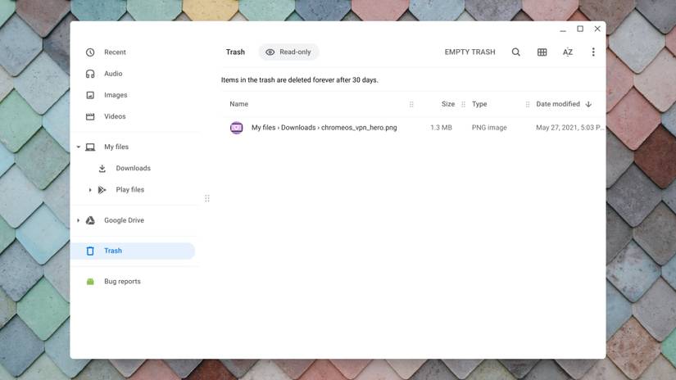The image size is (676, 380).
Task: Sort by the Date modified column header
Action: 558,104
